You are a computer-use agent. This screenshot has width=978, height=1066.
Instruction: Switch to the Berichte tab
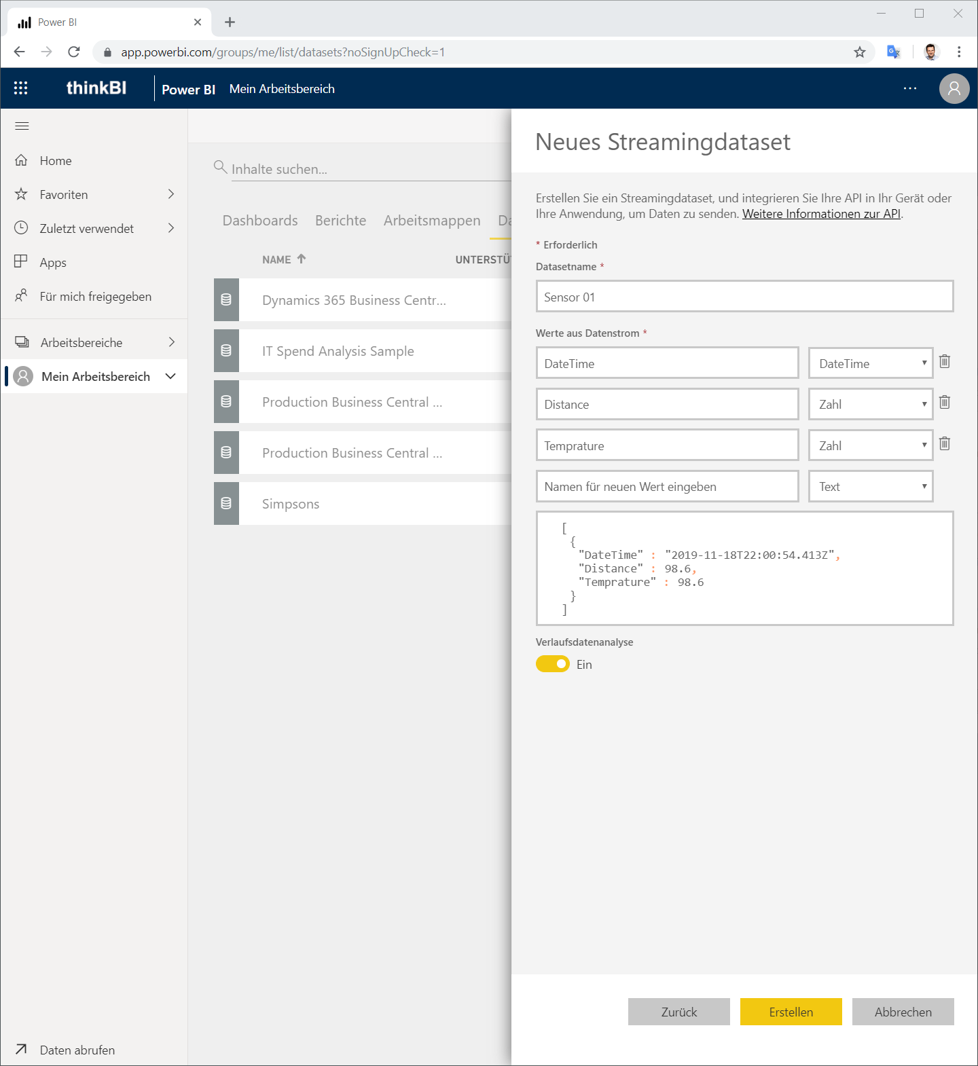341,221
